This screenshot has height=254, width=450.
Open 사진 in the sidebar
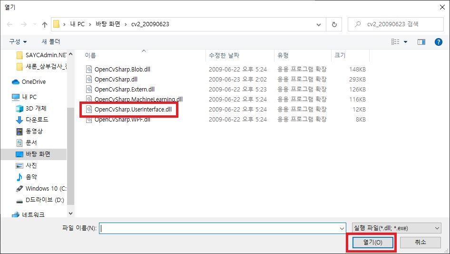[x=27, y=165]
